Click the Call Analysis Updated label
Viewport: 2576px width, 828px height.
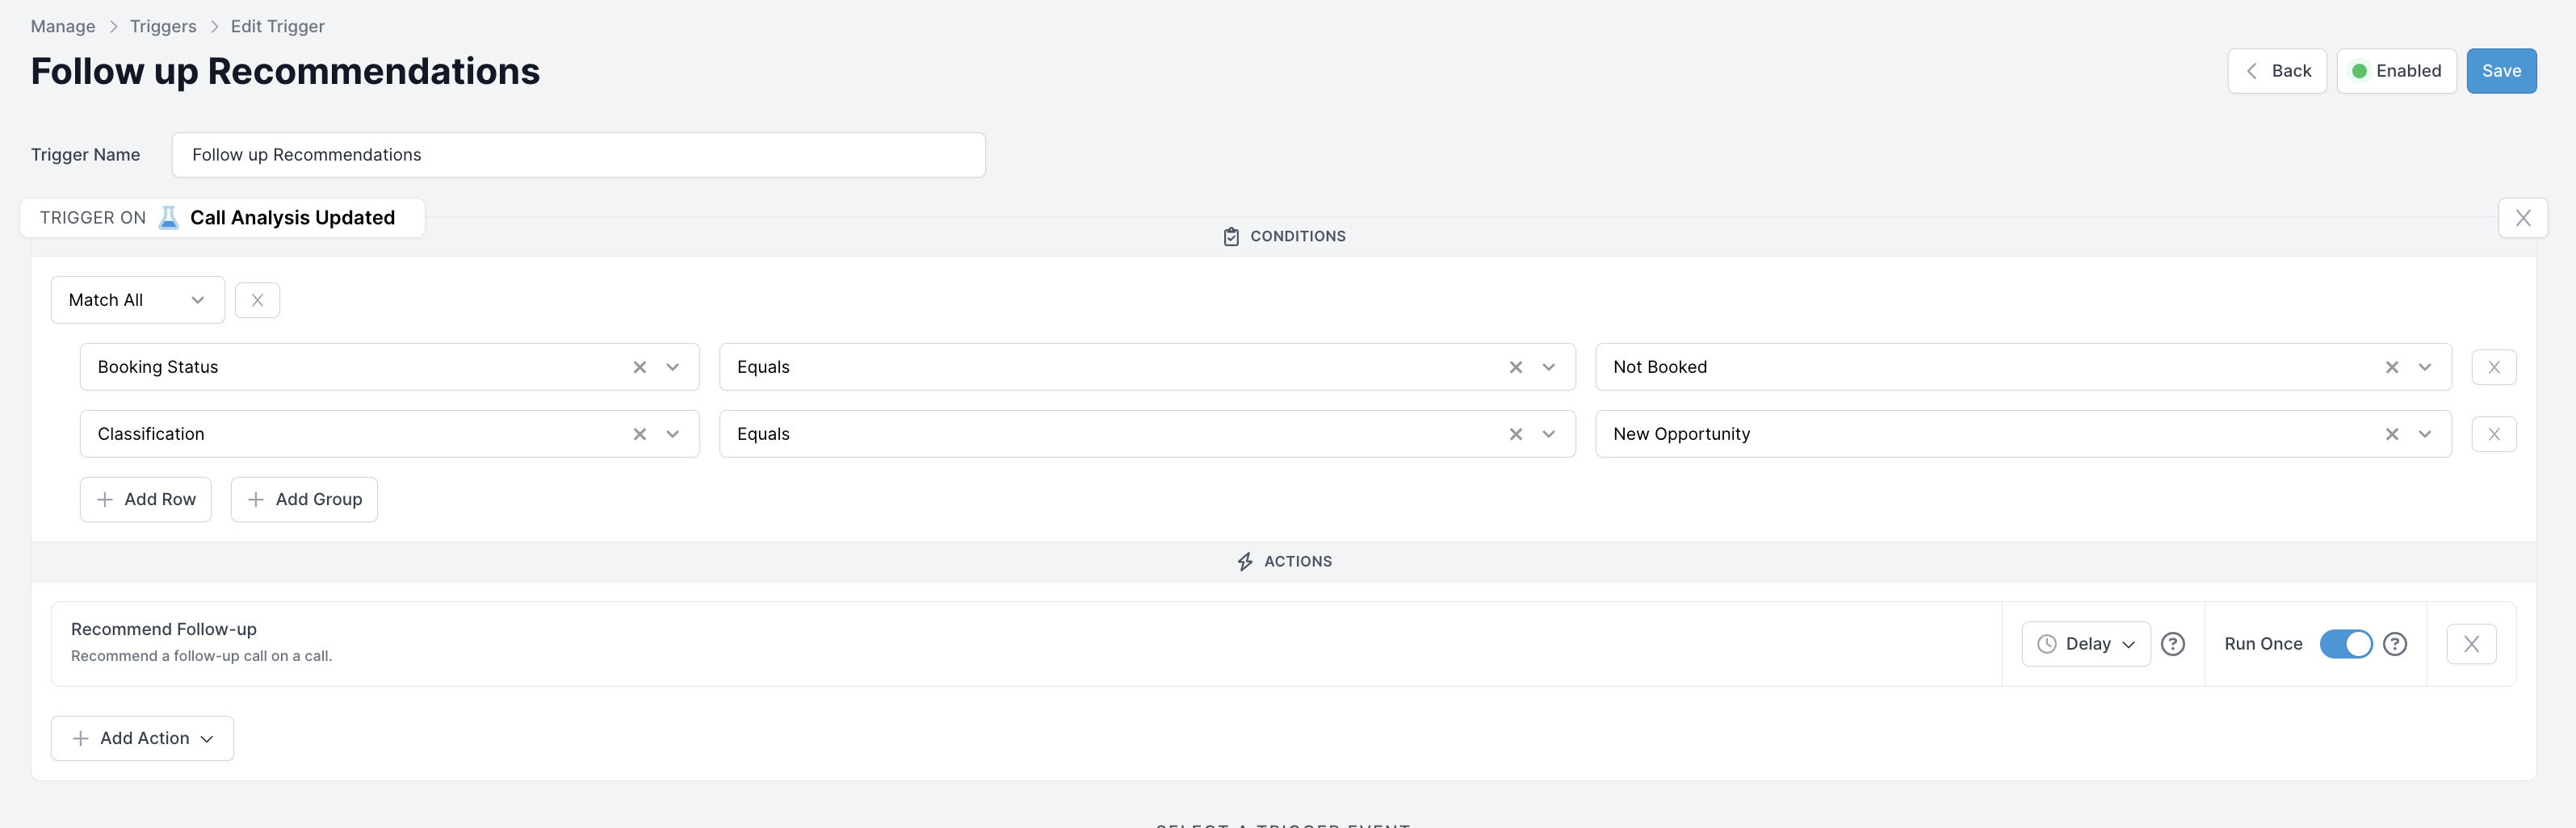coord(292,218)
